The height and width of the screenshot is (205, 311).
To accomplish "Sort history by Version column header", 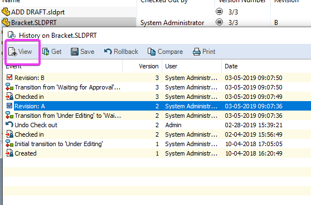I will [x=142, y=66].
